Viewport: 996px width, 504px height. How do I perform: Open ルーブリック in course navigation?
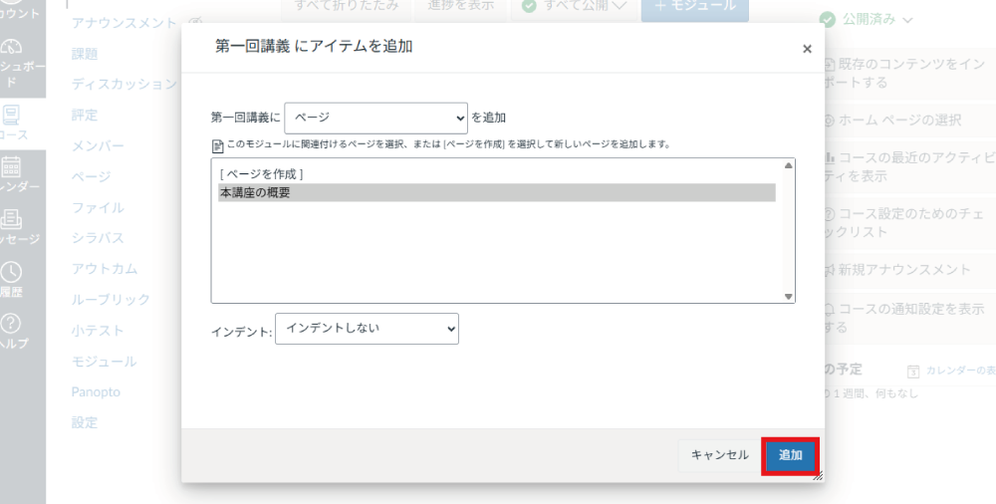[111, 300]
